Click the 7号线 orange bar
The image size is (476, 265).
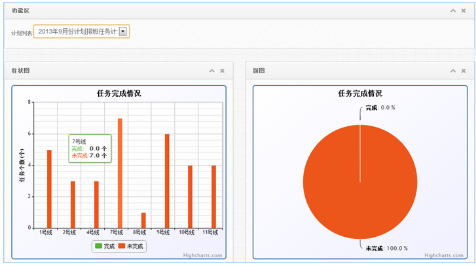(120, 173)
